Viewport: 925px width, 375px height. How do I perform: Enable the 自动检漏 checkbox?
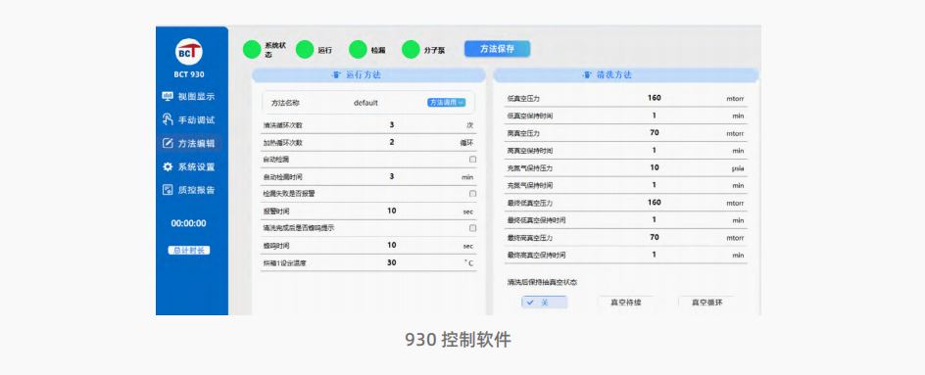coord(472,160)
